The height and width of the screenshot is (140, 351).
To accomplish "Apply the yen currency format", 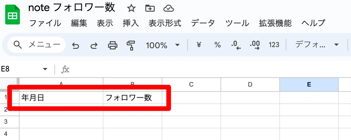I will 199,45.
